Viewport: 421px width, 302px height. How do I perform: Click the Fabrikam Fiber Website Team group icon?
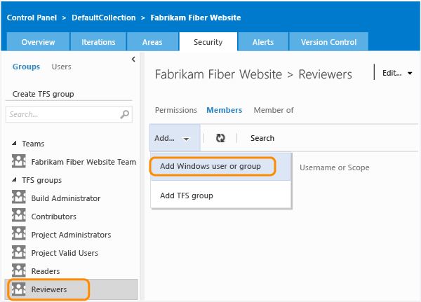pos(19,161)
